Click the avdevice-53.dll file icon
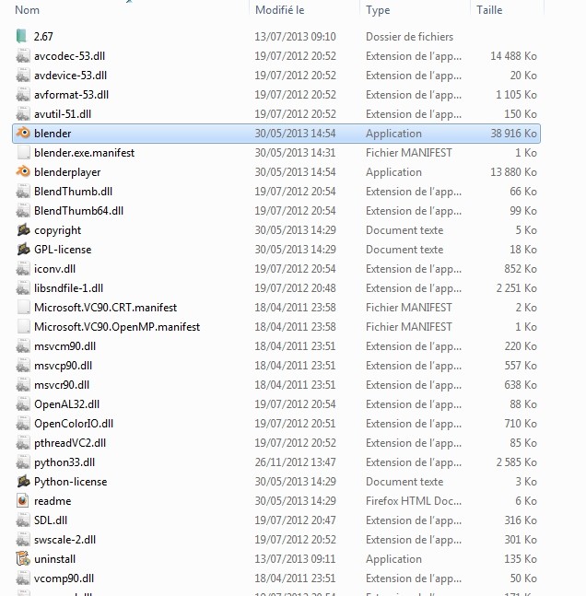The width and height of the screenshot is (586, 596). pos(23,76)
